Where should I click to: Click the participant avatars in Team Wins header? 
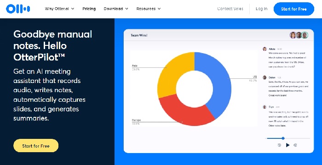299,35
